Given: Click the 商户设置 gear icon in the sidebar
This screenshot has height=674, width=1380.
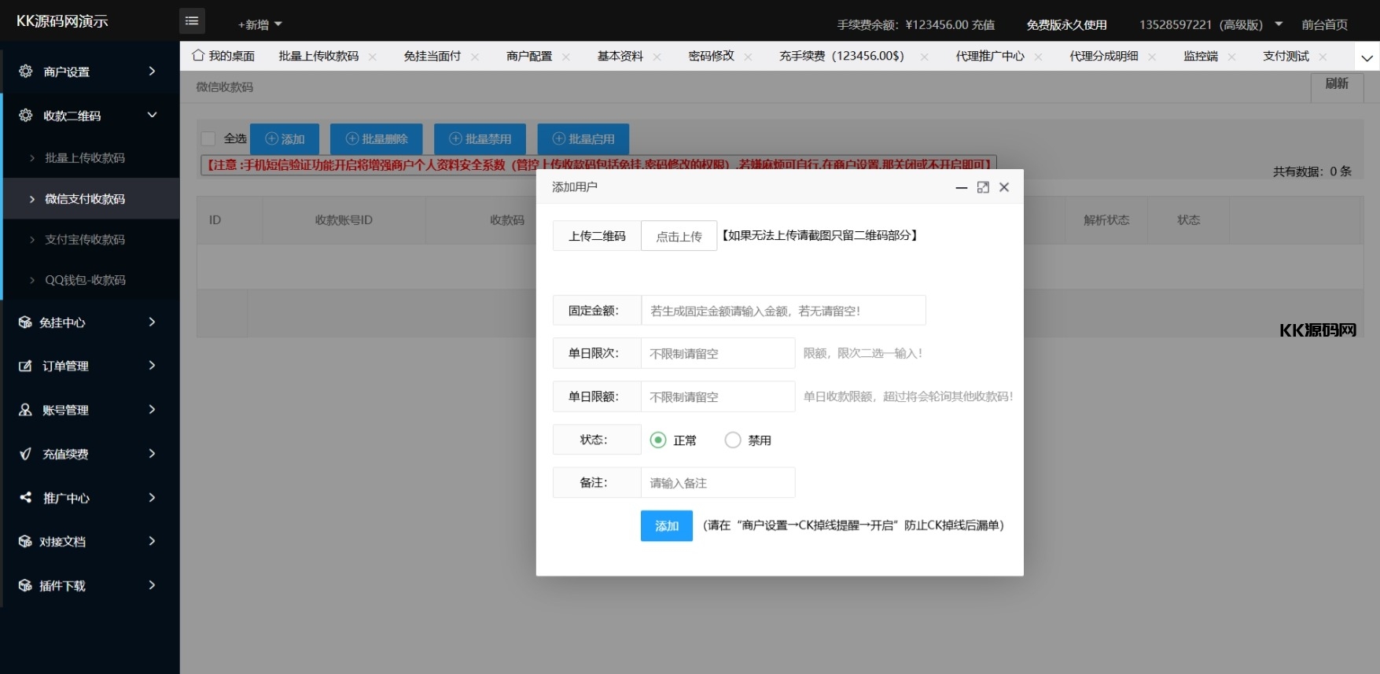Looking at the screenshot, I should pos(26,72).
